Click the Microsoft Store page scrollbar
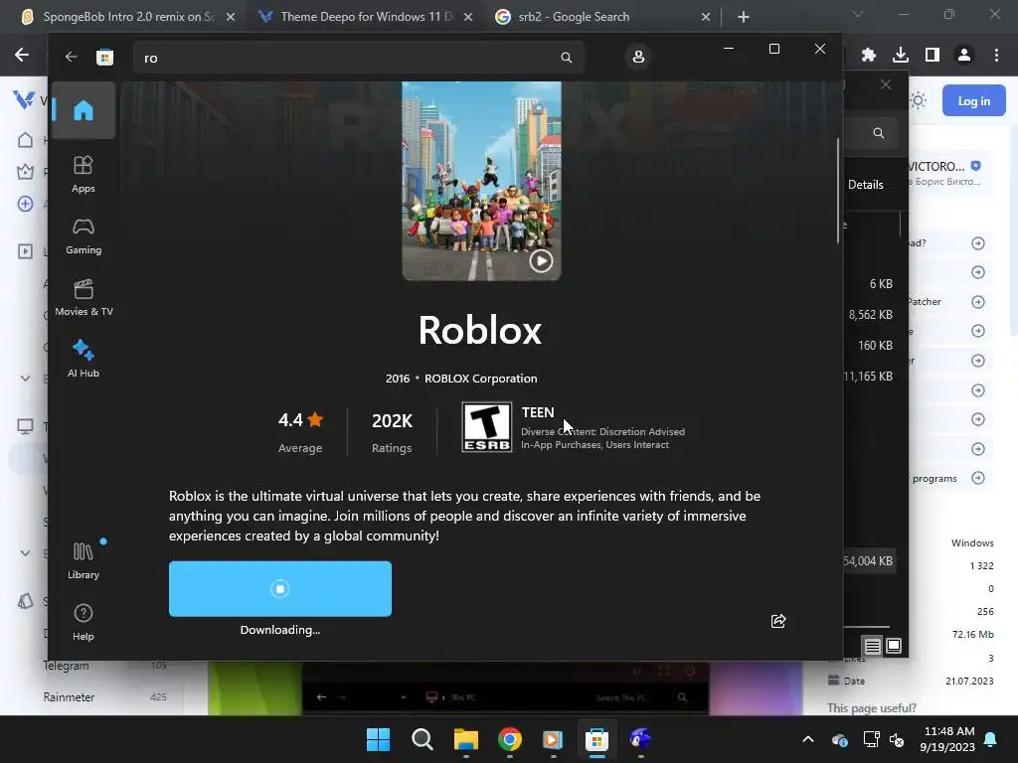The image size is (1018, 763). (838, 190)
